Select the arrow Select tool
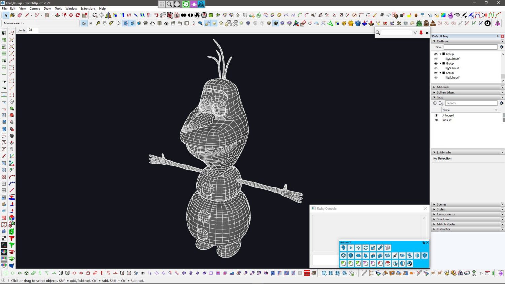 tap(6, 15)
